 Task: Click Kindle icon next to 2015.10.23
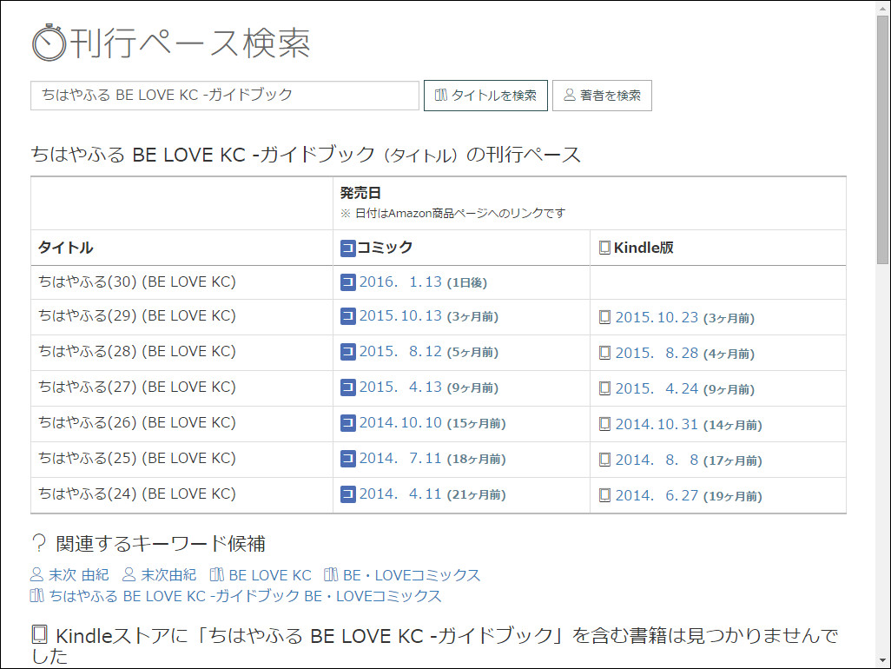tap(605, 317)
